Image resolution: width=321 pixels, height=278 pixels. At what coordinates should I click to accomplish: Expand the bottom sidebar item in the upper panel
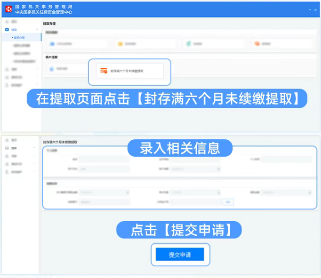[37, 84]
